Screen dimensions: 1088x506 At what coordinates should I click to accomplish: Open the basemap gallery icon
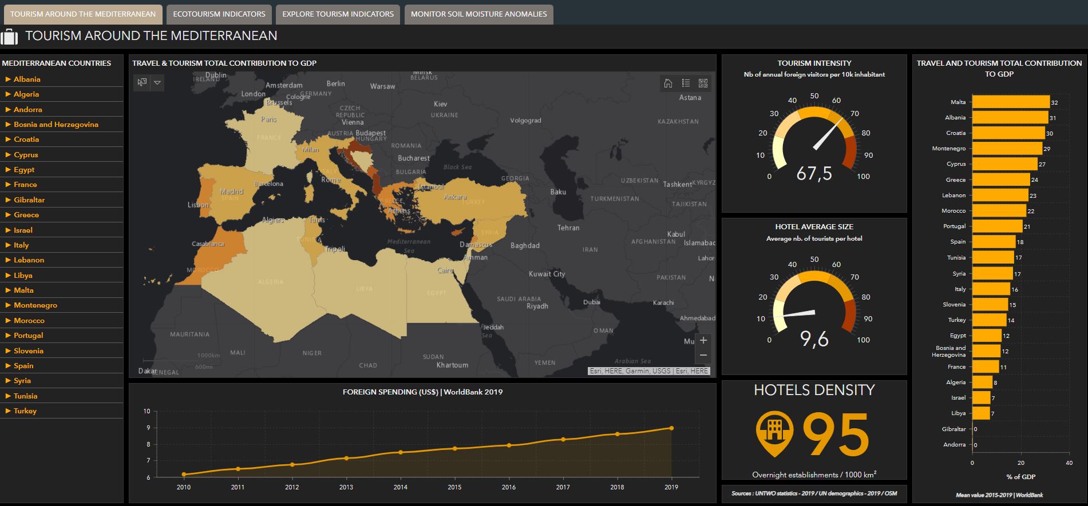[703, 83]
